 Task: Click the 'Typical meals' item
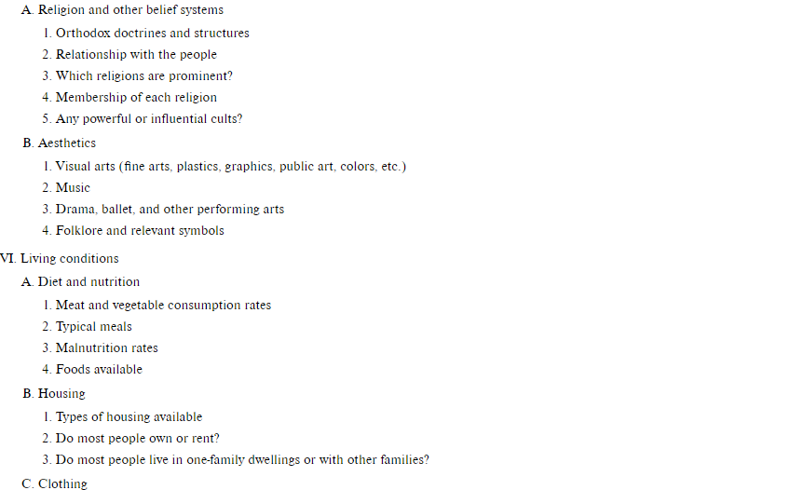click(x=94, y=327)
